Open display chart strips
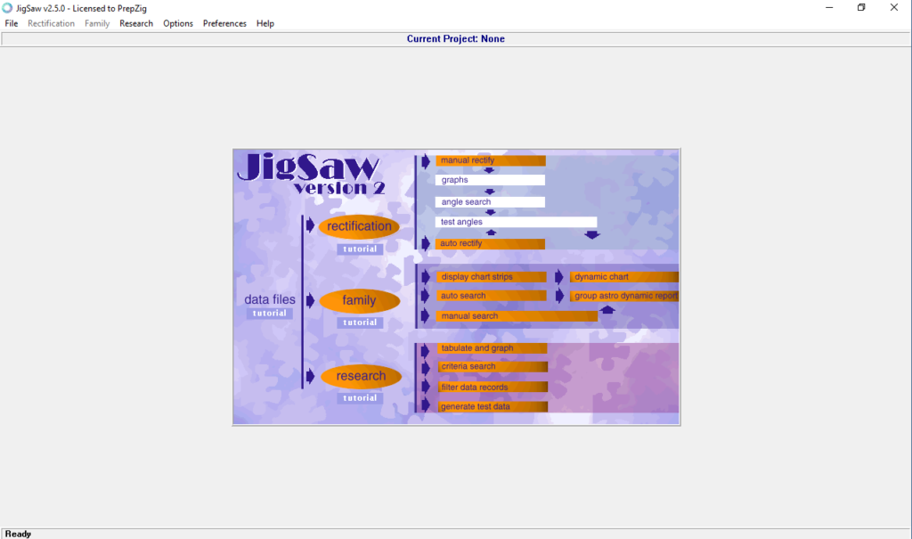Viewport: 912px width, 539px height. [x=492, y=277]
